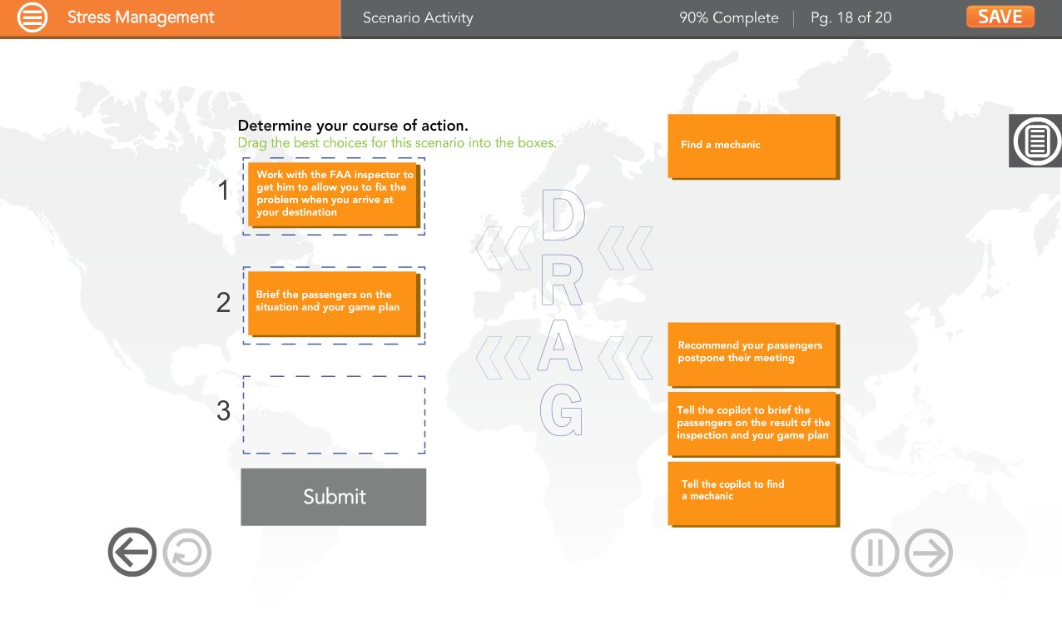Image resolution: width=1062 pixels, height=620 pixels.
Task: Click the '90% Complete' progress text
Action: 729,17
